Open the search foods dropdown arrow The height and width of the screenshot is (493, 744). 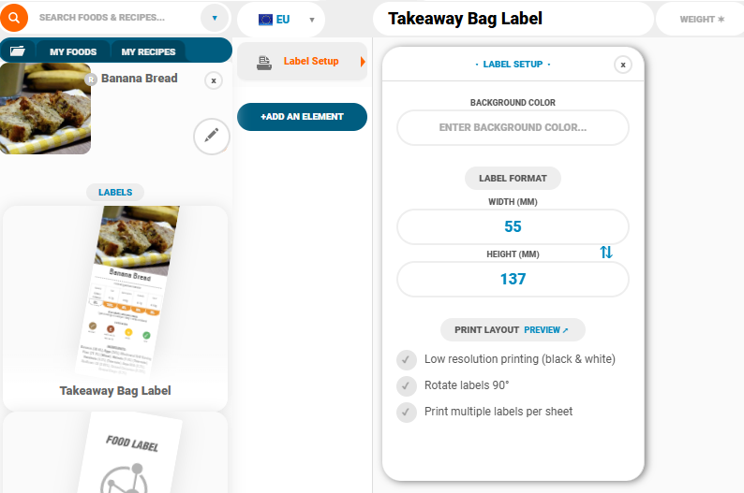(x=215, y=18)
